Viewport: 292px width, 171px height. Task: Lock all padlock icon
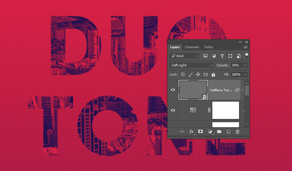point(213,74)
